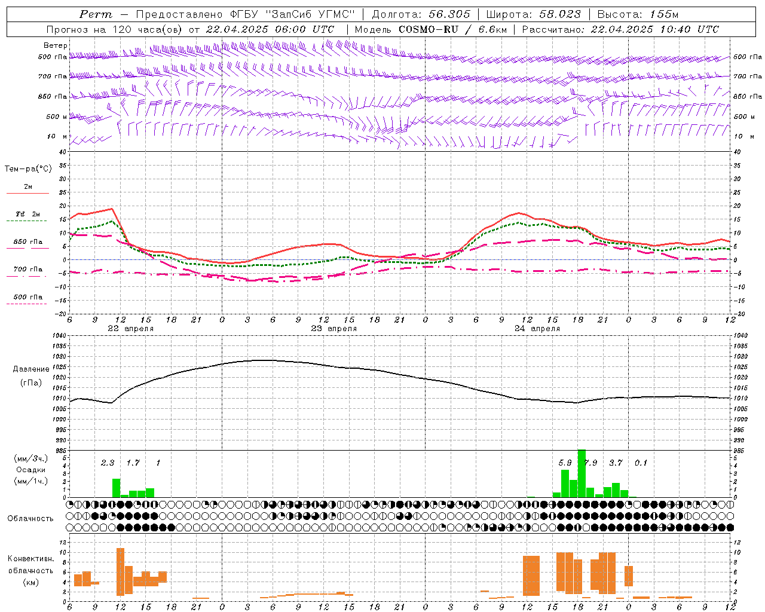This screenshot has height=612, width=765.
Task: Click the "5.9" three-hour precipitation total
Action: pos(565,463)
